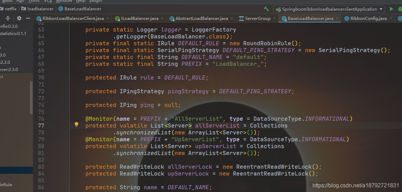402x192 pixels.
Task: Close the ILoadBalancer.java tab
Action: (x=162, y=18)
